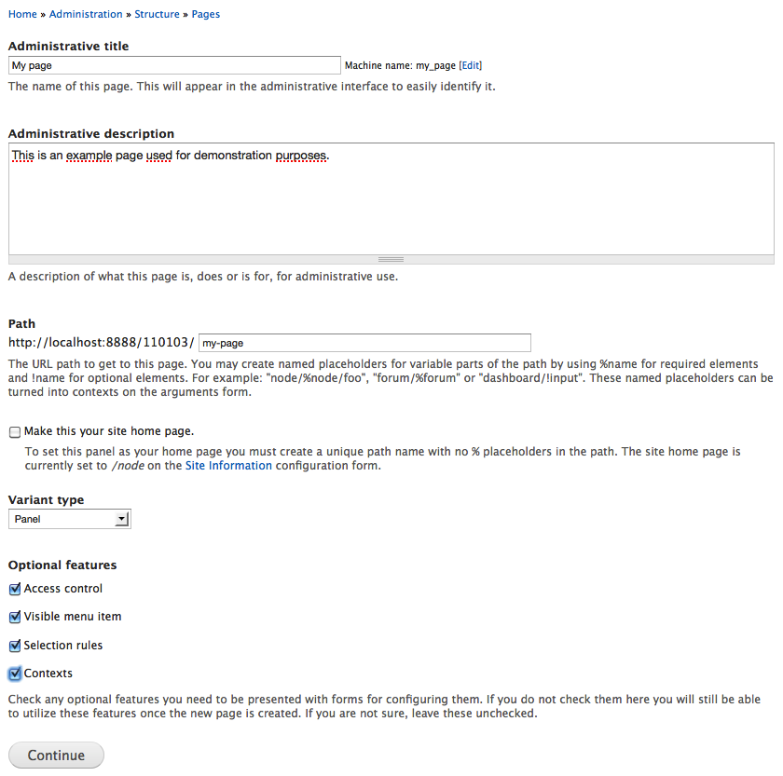
Task: Click the Optional features heading
Action: coord(62,565)
